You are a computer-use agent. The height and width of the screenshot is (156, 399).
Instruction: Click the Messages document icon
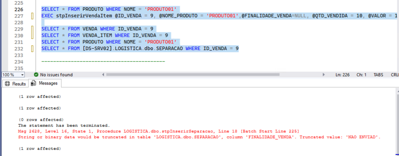coord(34,83)
